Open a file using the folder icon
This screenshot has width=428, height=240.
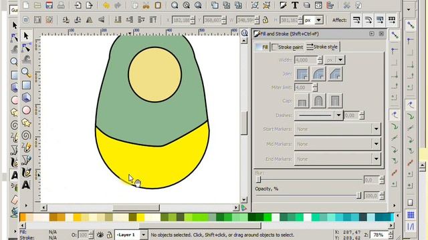pos(37,5)
